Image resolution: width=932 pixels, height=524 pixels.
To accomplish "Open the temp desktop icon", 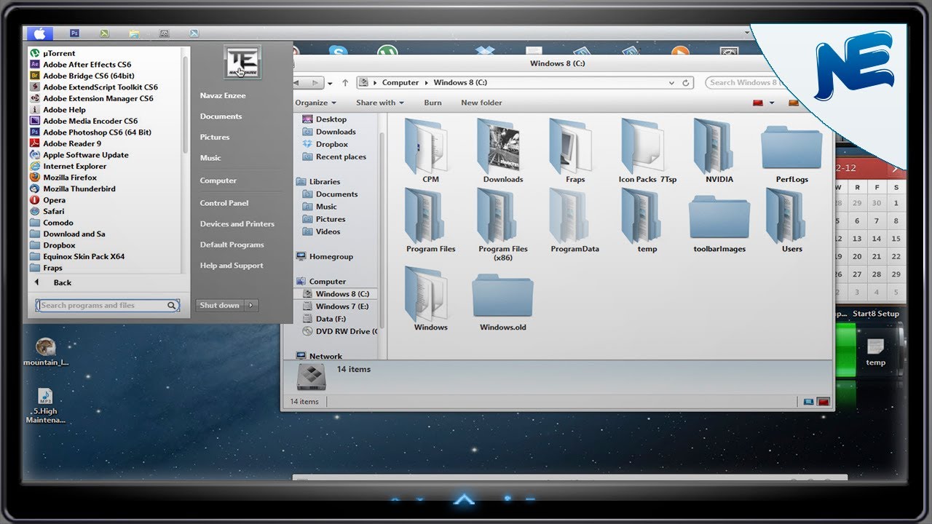I will (875, 352).
